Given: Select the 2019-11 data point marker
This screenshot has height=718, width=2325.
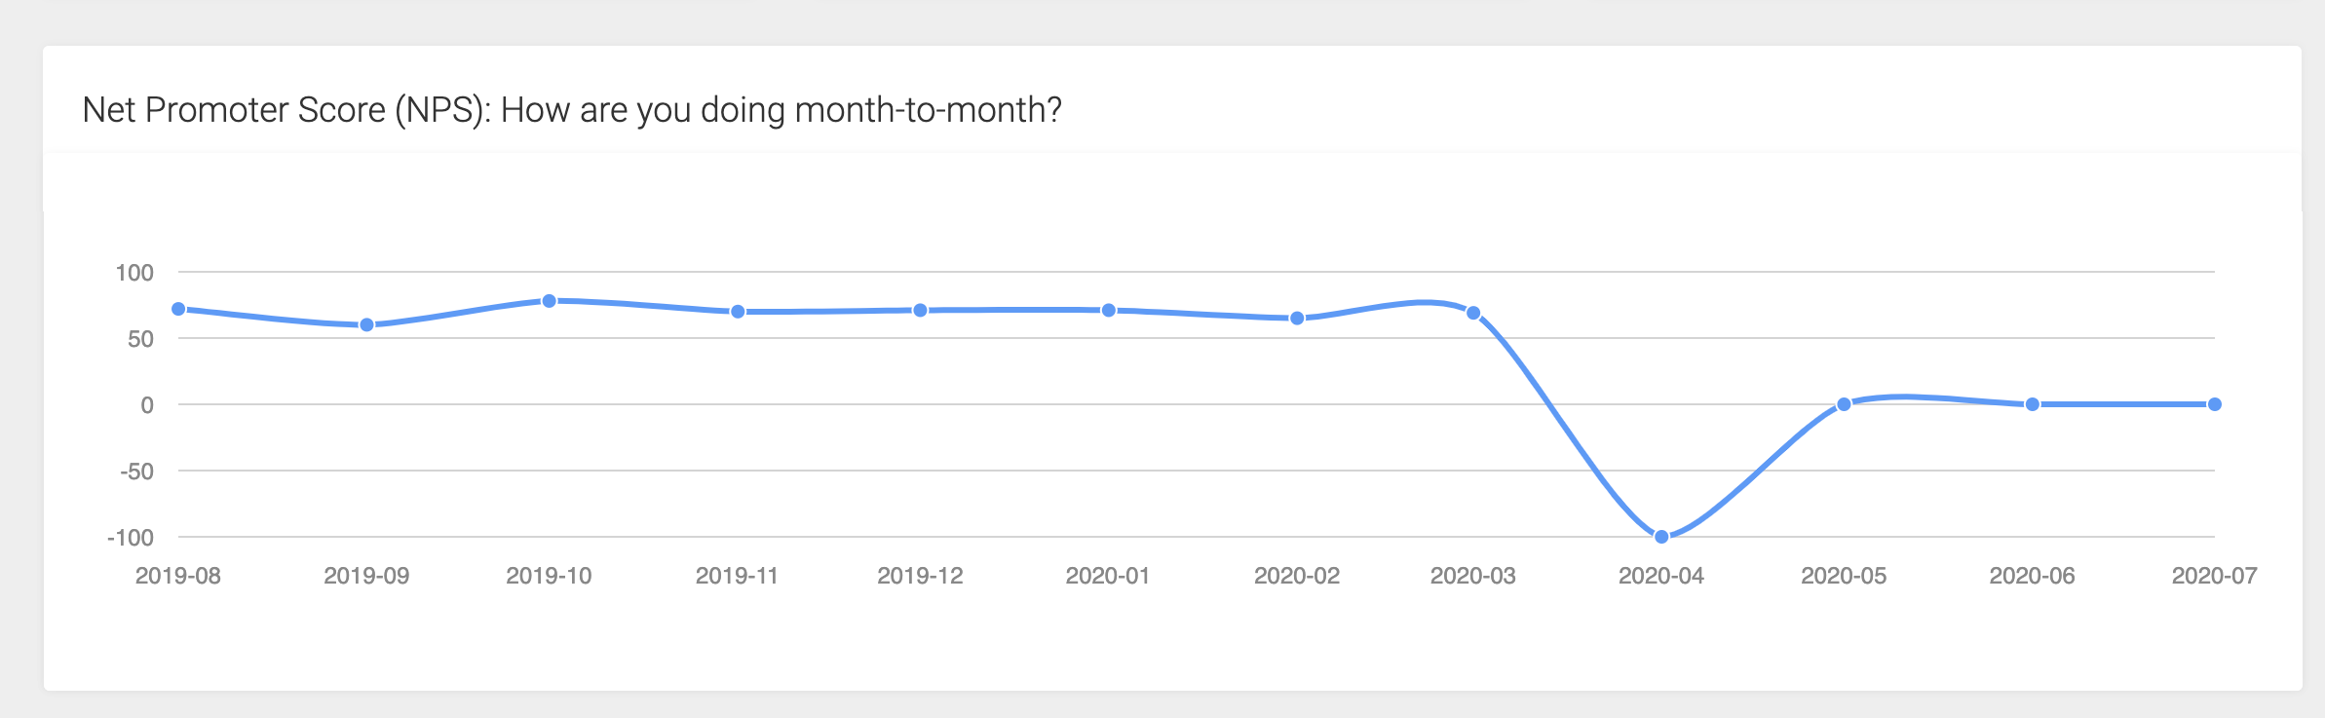Looking at the screenshot, I should (x=738, y=312).
